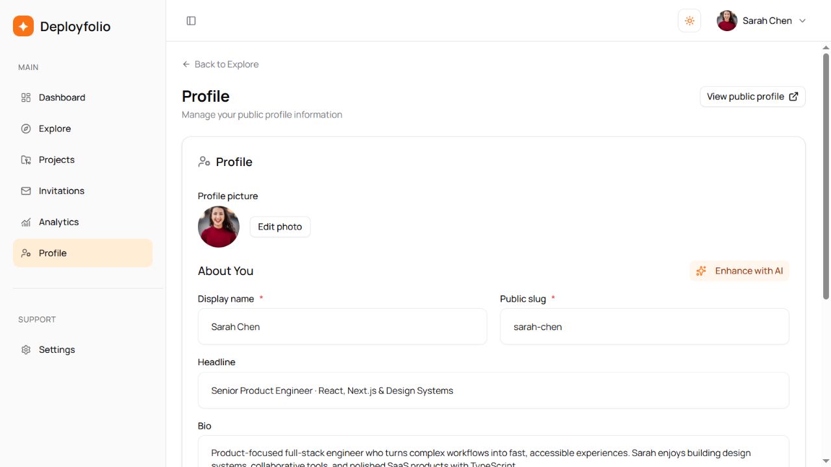
Task: Collapse the sidebar with the panel icon
Action: click(x=191, y=21)
